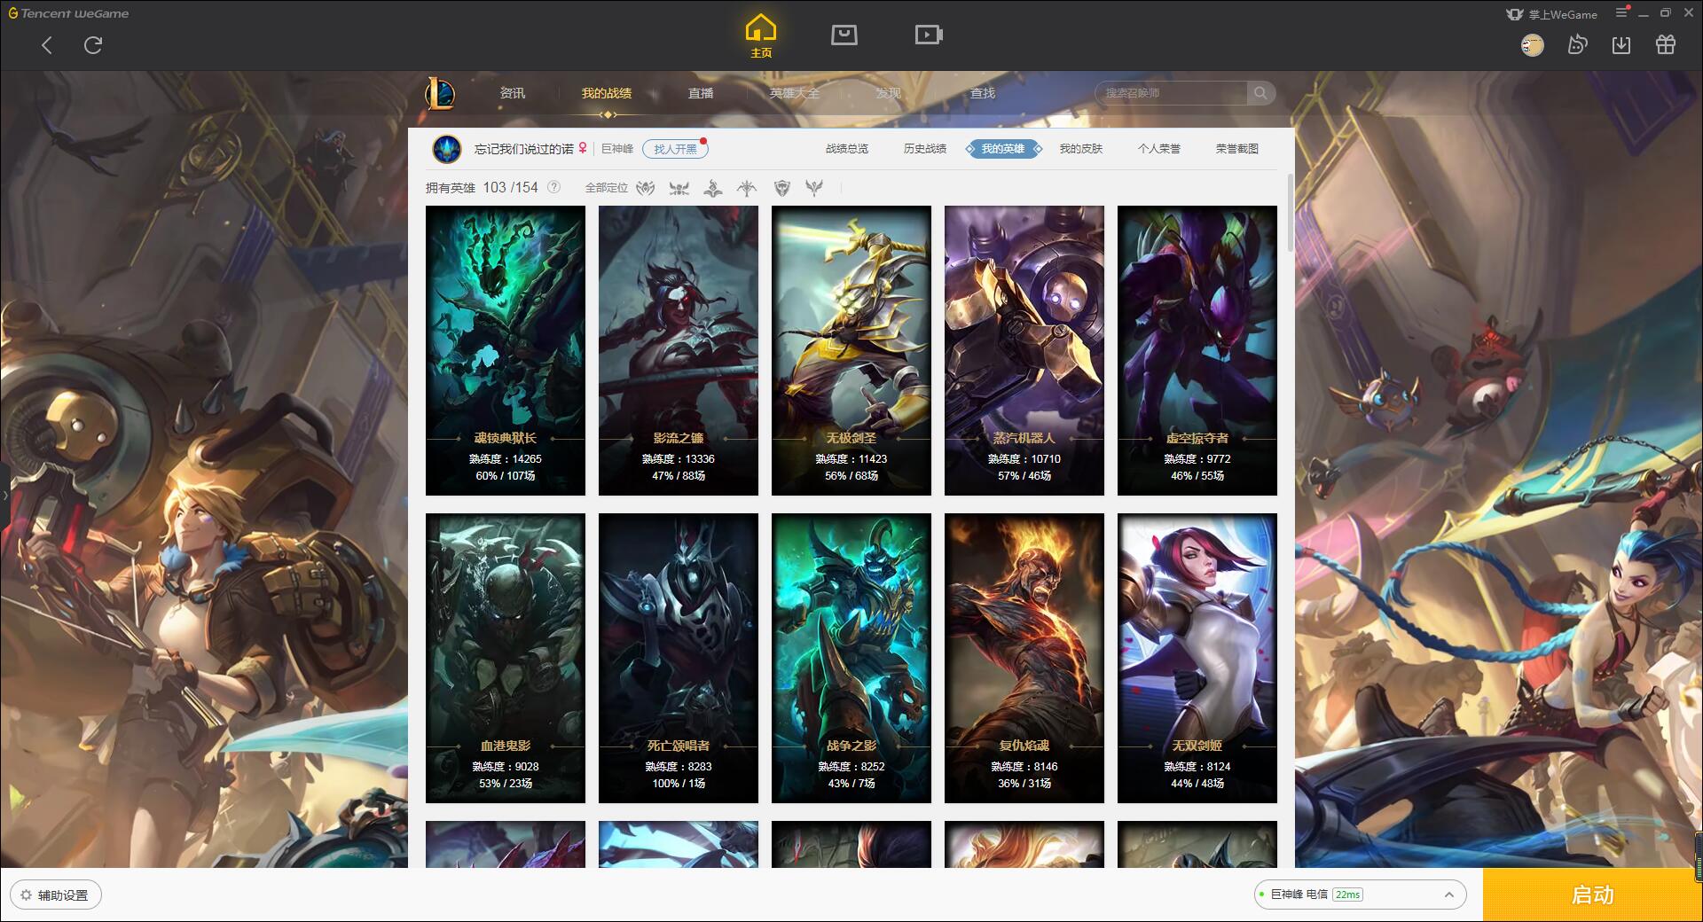Filter by first role icon after 全部定位
This screenshot has width=1703, height=922.
point(646,188)
